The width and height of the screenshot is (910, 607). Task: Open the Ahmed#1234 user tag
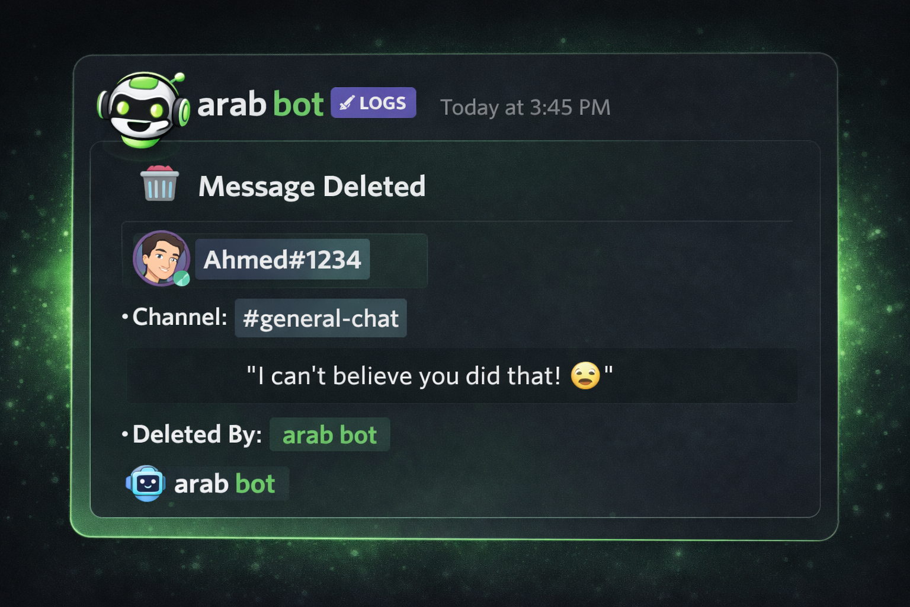pyautogui.click(x=282, y=260)
